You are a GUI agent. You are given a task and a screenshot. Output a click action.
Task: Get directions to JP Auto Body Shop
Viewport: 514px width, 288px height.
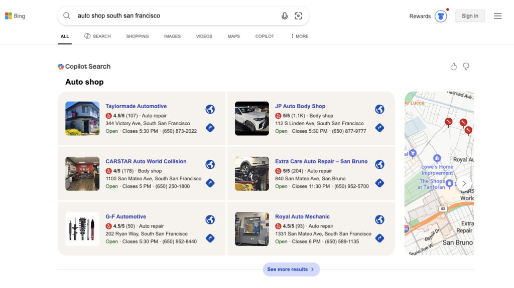(380, 128)
